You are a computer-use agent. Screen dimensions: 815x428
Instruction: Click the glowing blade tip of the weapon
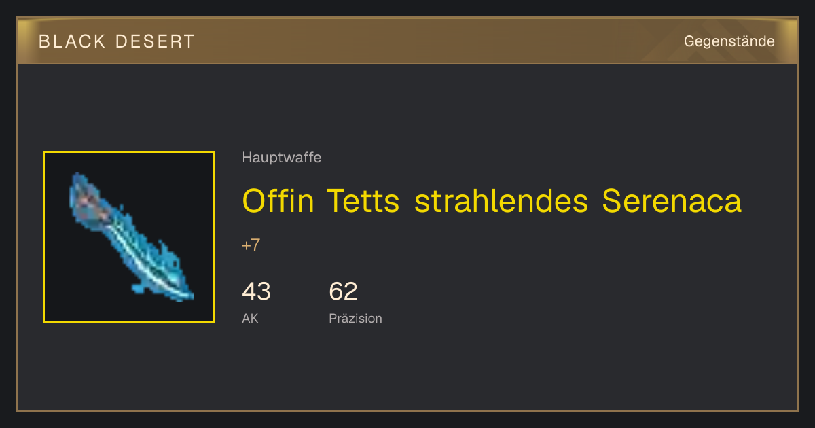(183, 295)
